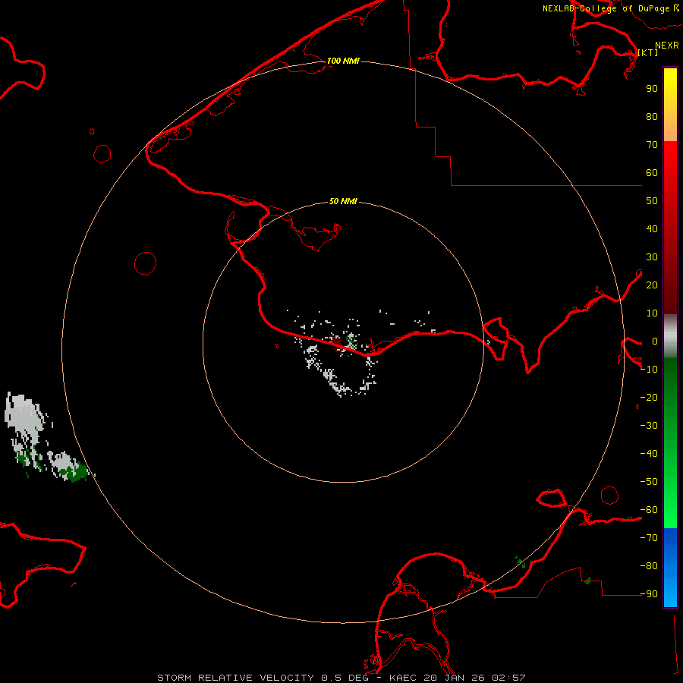
Task: Select the -20 value on the velocity scale
Action: 649,397
